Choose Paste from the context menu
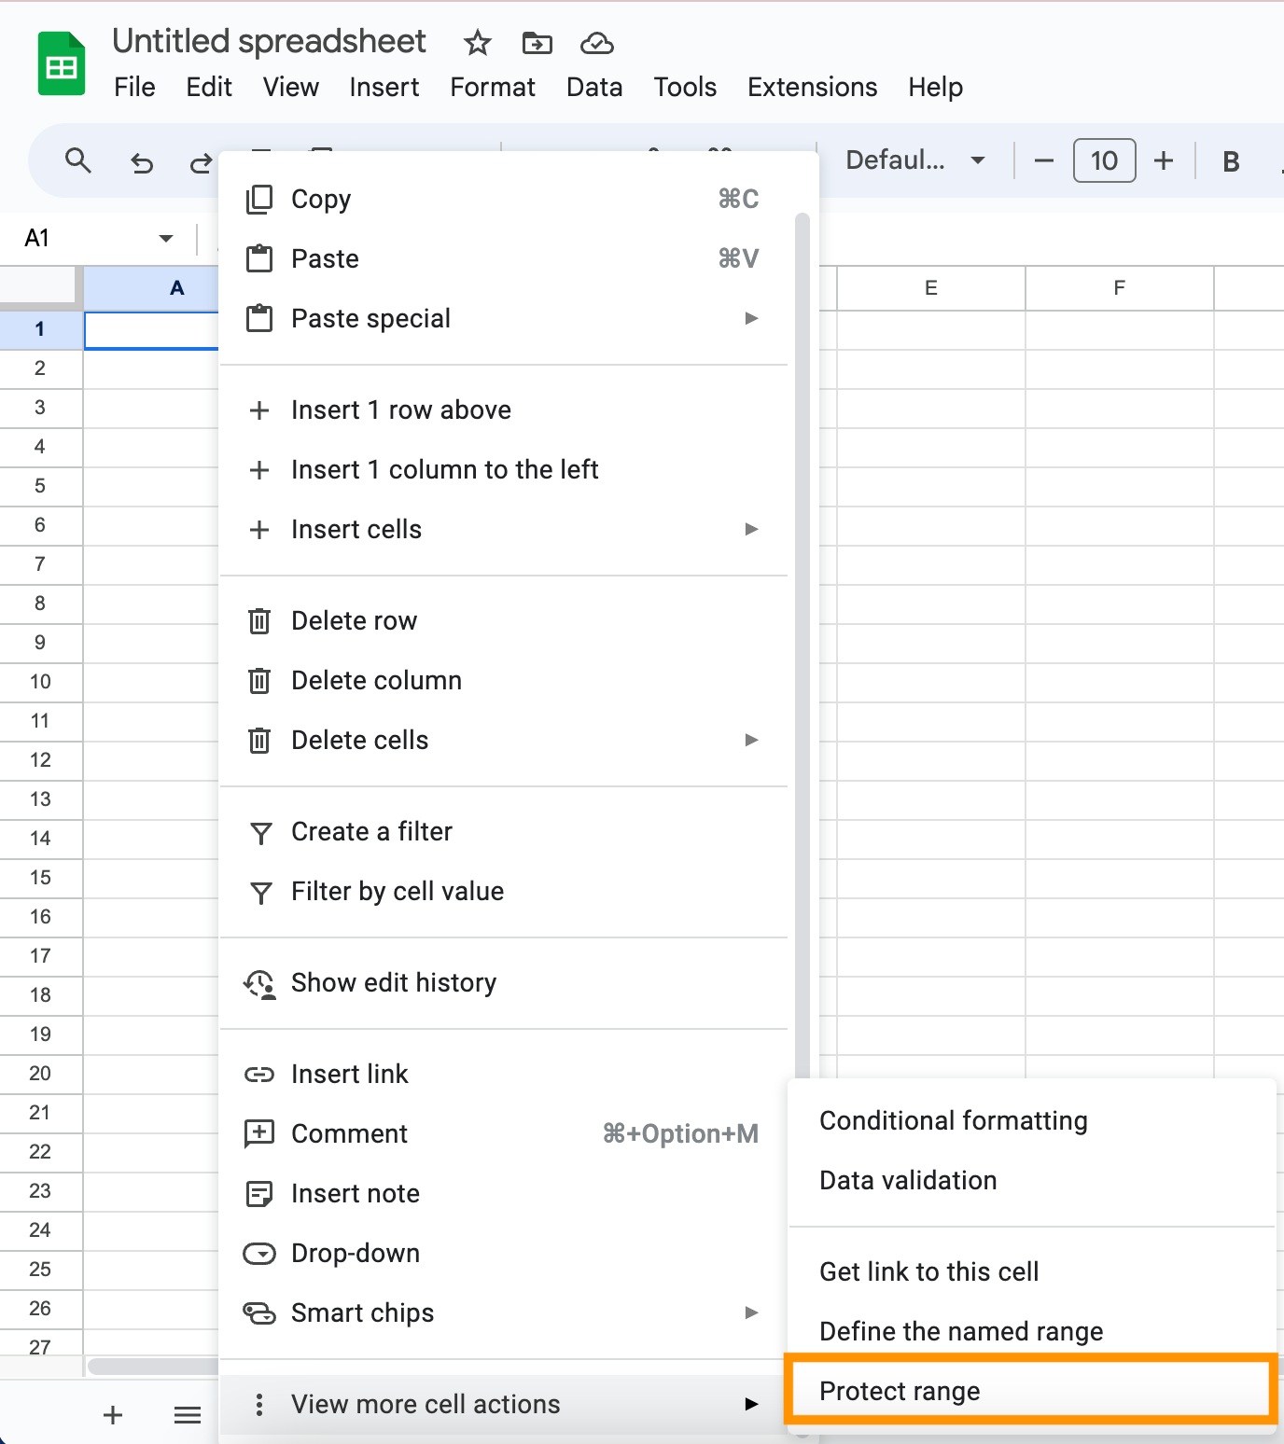This screenshot has height=1444, width=1284. coord(504,258)
